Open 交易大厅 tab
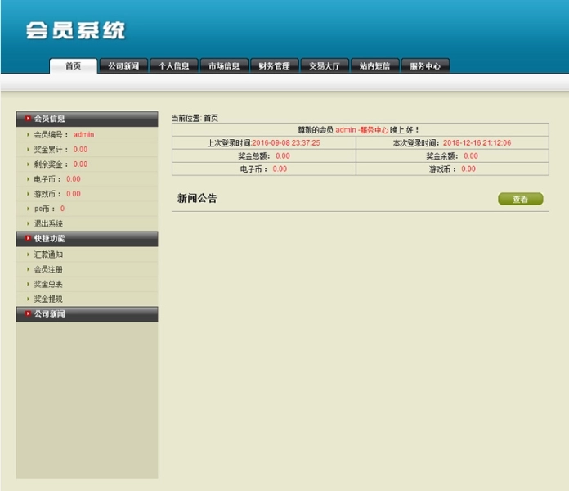 point(325,66)
